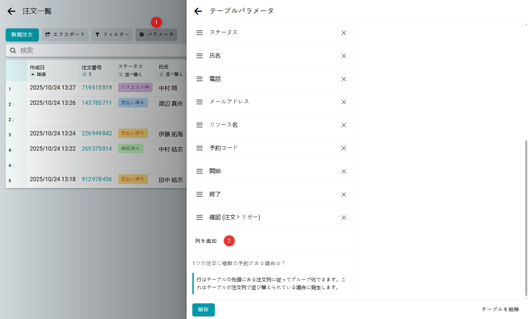528x319 pixels.
Task: Click 支払い待ち badge for order 226949842
Action: click(133, 133)
